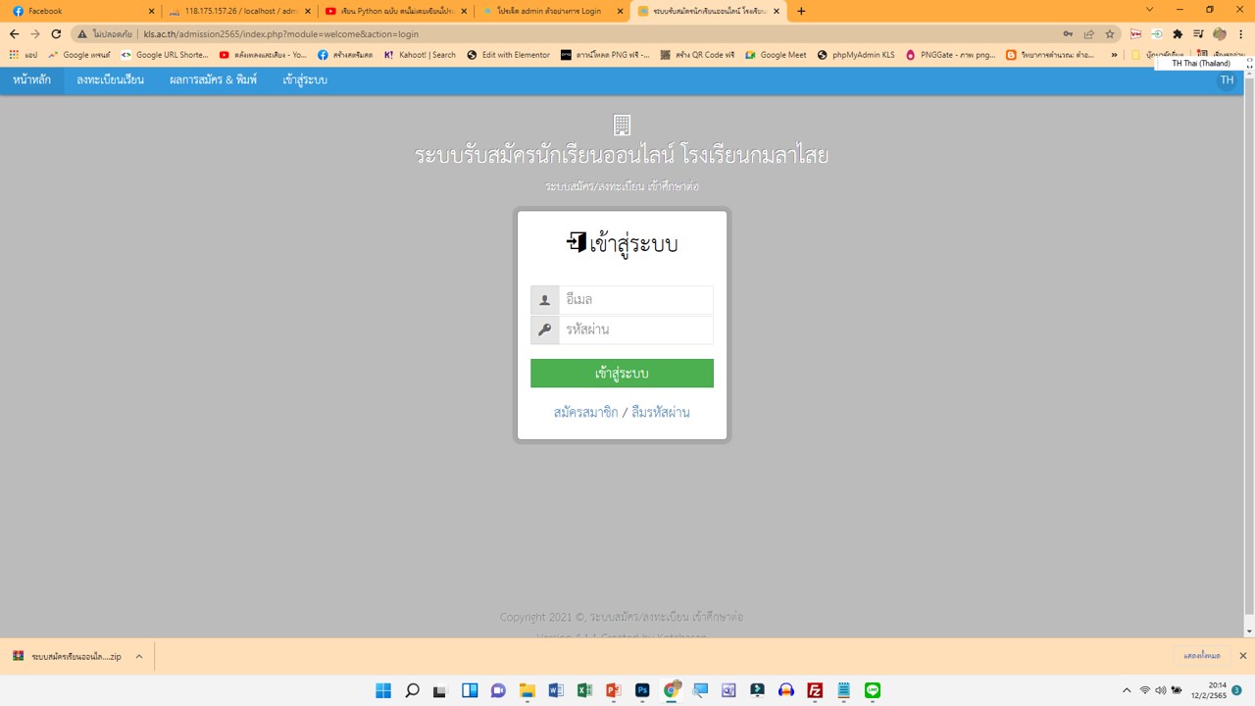Click the key icon beside the password field
This screenshot has height=706, width=1255.
coord(545,329)
